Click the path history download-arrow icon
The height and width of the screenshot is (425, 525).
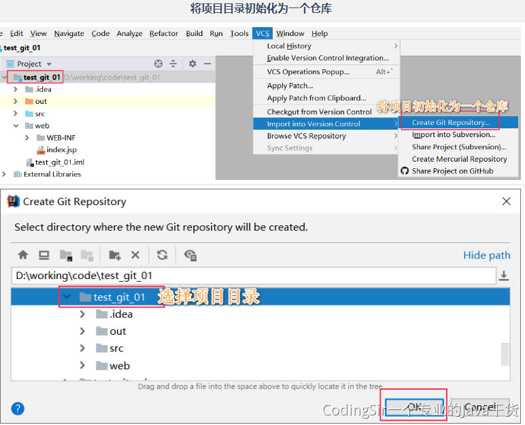(x=503, y=276)
